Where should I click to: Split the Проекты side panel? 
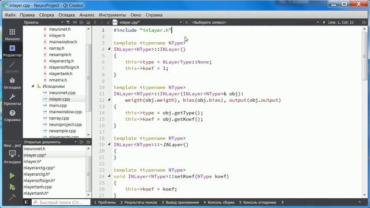(x=82, y=23)
